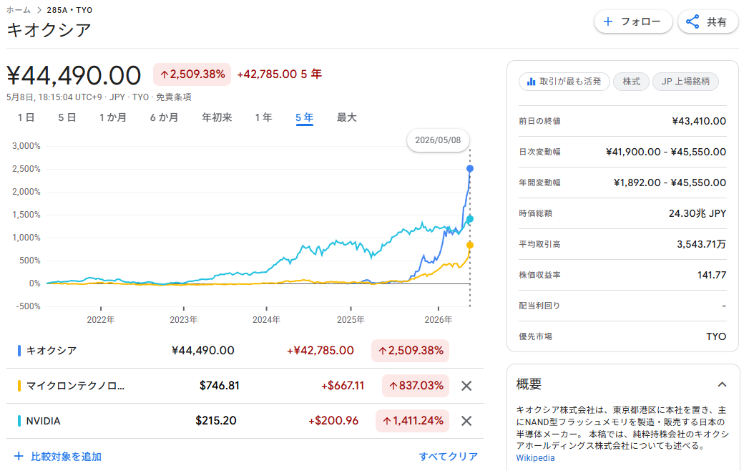The height and width of the screenshot is (471, 754).
Task: Switch chart to 6か月 range
Action: [164, 117]
